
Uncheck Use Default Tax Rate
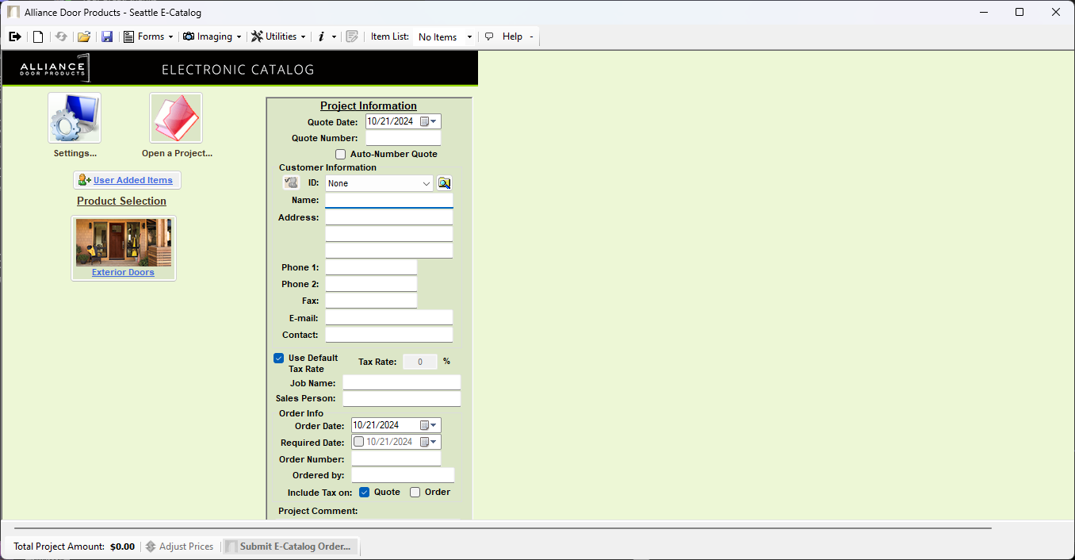click(x=279, y=359)
